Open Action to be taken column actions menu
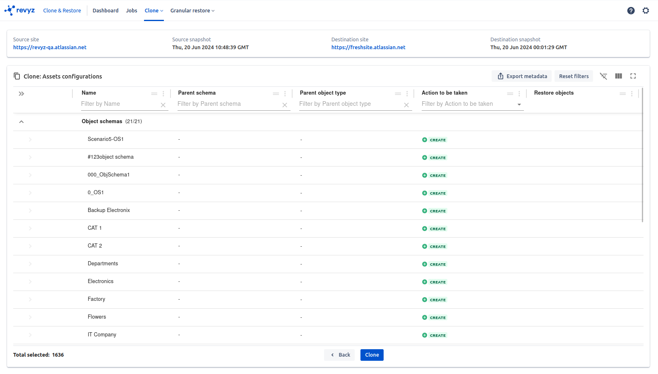 [519, 94]
